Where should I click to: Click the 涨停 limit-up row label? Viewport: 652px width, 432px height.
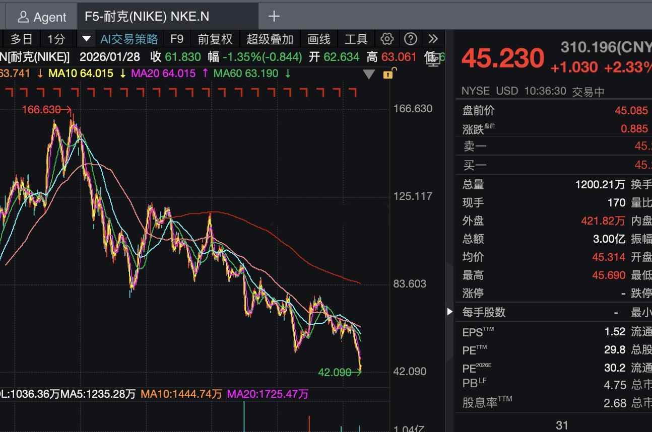473,293
